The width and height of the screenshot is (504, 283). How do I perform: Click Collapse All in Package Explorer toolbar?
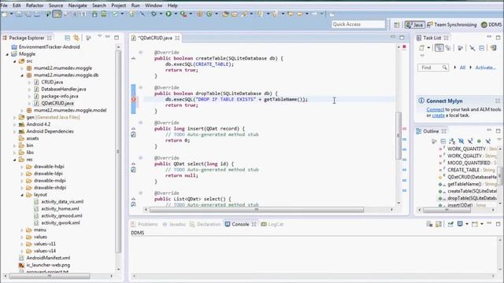(x=68, y=38)
